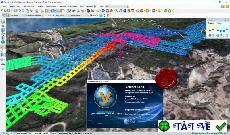The height and width of the screenshot is (135, 230).
Task: Click the yellow star favorites icon
Action: coord(83,11)
